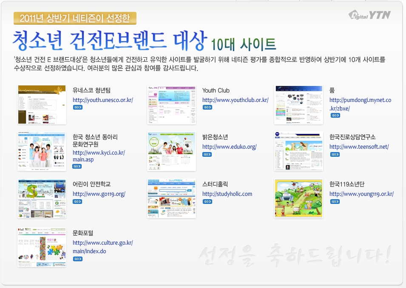Click the 유네스코 청년팀 site title
Image resolution: width=406 pixels, height=288 pixels.
point(91,90)
